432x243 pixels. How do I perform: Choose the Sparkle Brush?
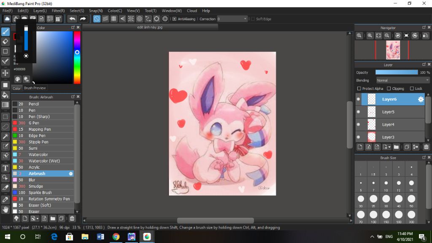pyautogui.click(x=43, y=192)
